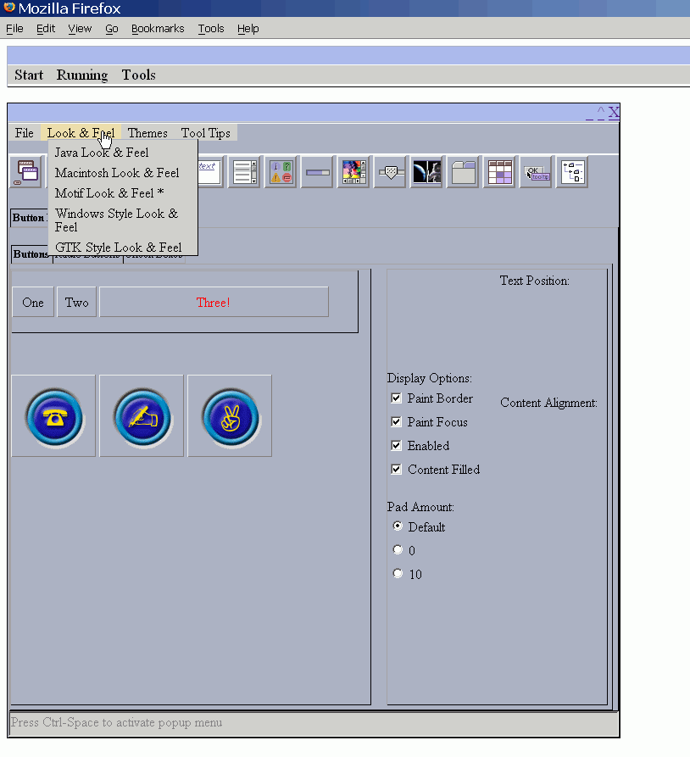Click the telephone image button

(53, 416)
